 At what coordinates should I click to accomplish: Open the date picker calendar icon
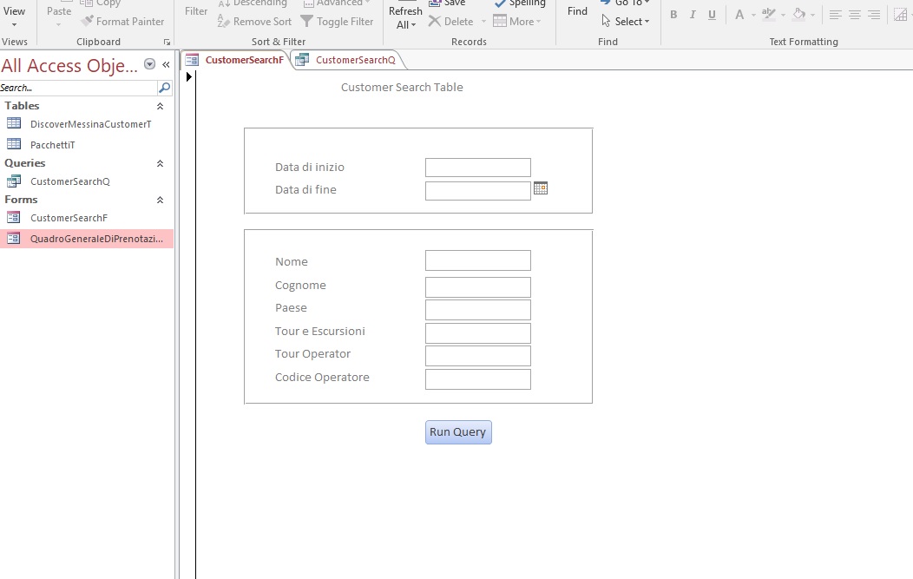tap(541, 188)
